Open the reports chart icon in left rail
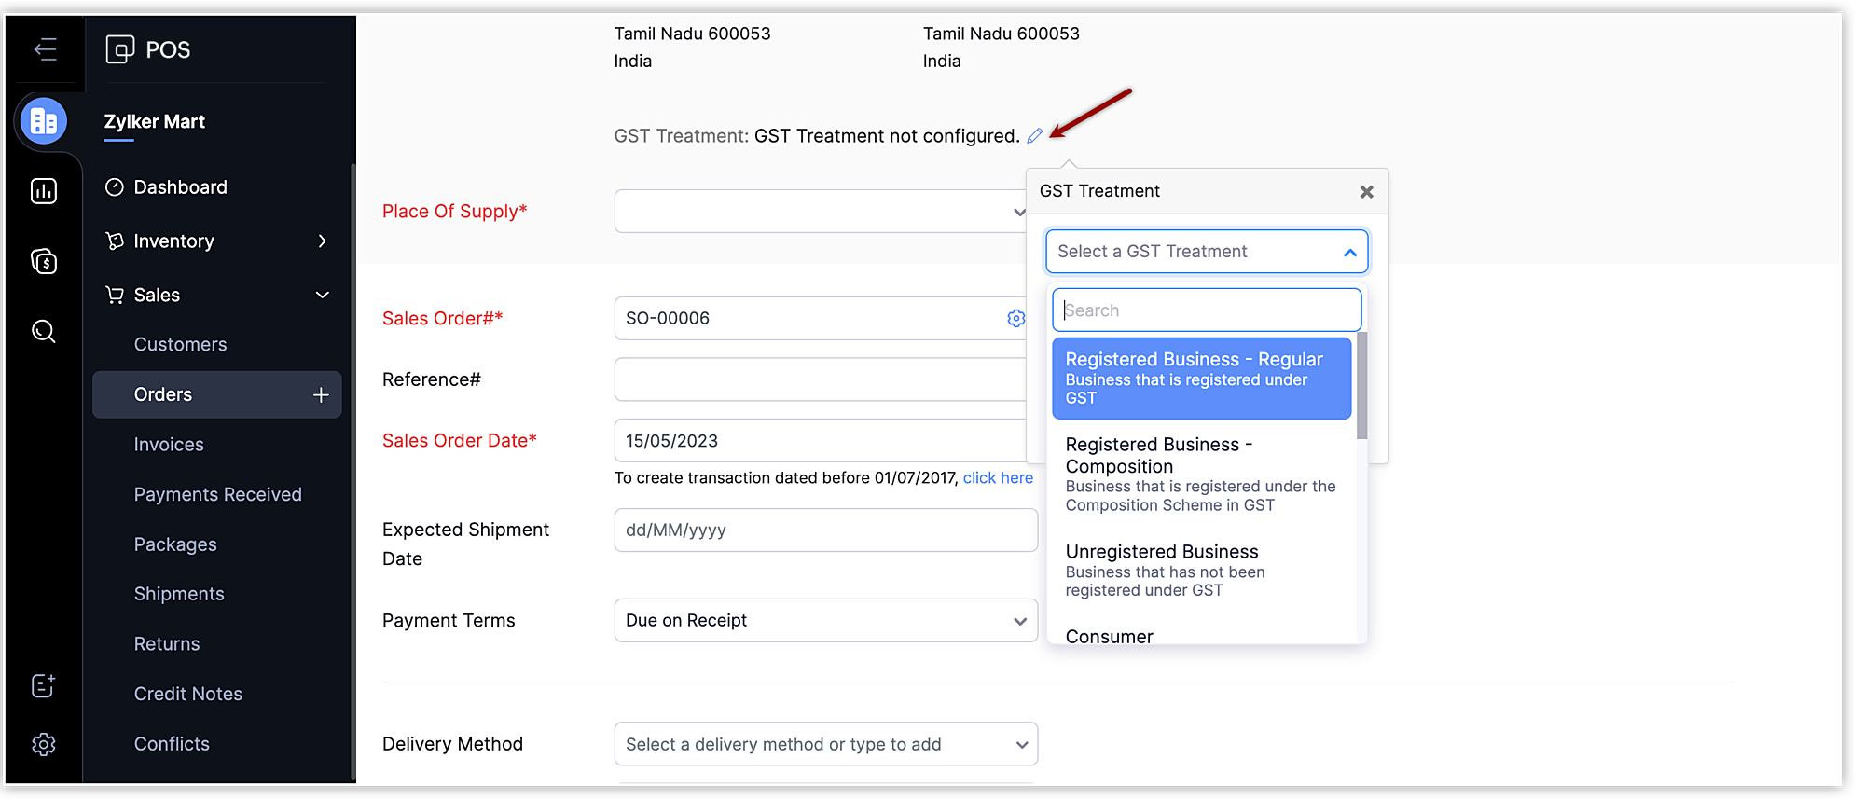Image resolution: width=1865 pixels, height=799 pixels. coord(44,191)
